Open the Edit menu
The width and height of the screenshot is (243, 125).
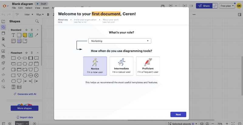point(20,8)
